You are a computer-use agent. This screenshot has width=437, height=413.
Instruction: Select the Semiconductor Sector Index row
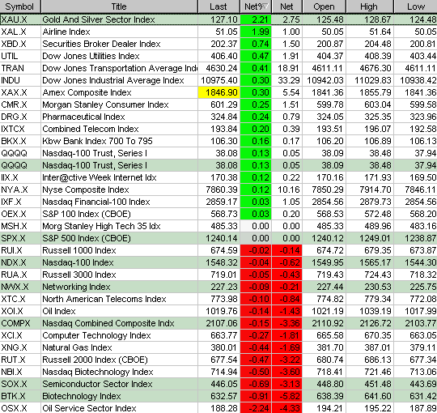click(218, 384)
